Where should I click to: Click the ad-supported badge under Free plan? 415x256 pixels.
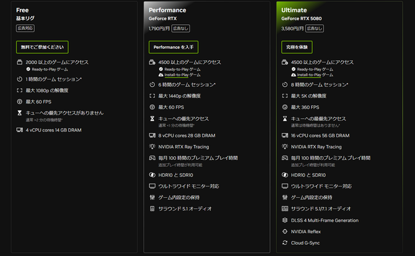tap(25, 28)
